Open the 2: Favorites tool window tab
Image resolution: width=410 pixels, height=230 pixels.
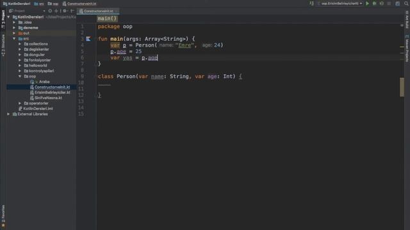tap(3, 216)
